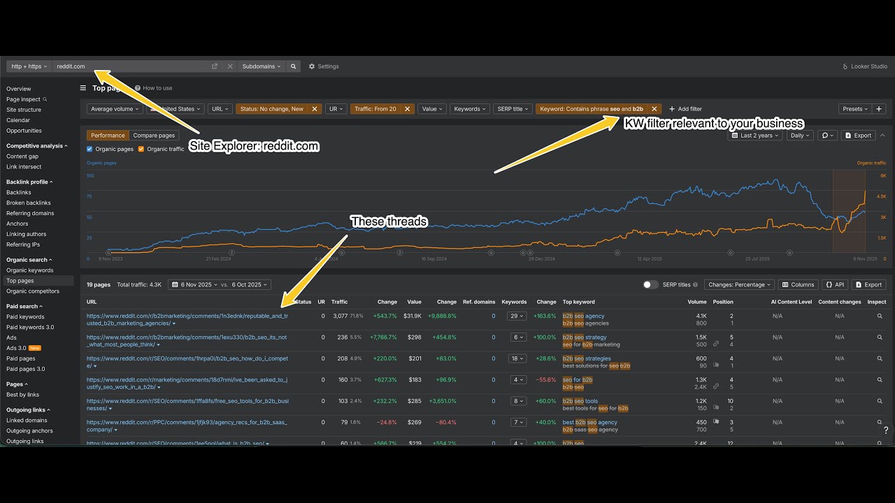Open Changes: Percentage dropdown

tap(739, 284)
